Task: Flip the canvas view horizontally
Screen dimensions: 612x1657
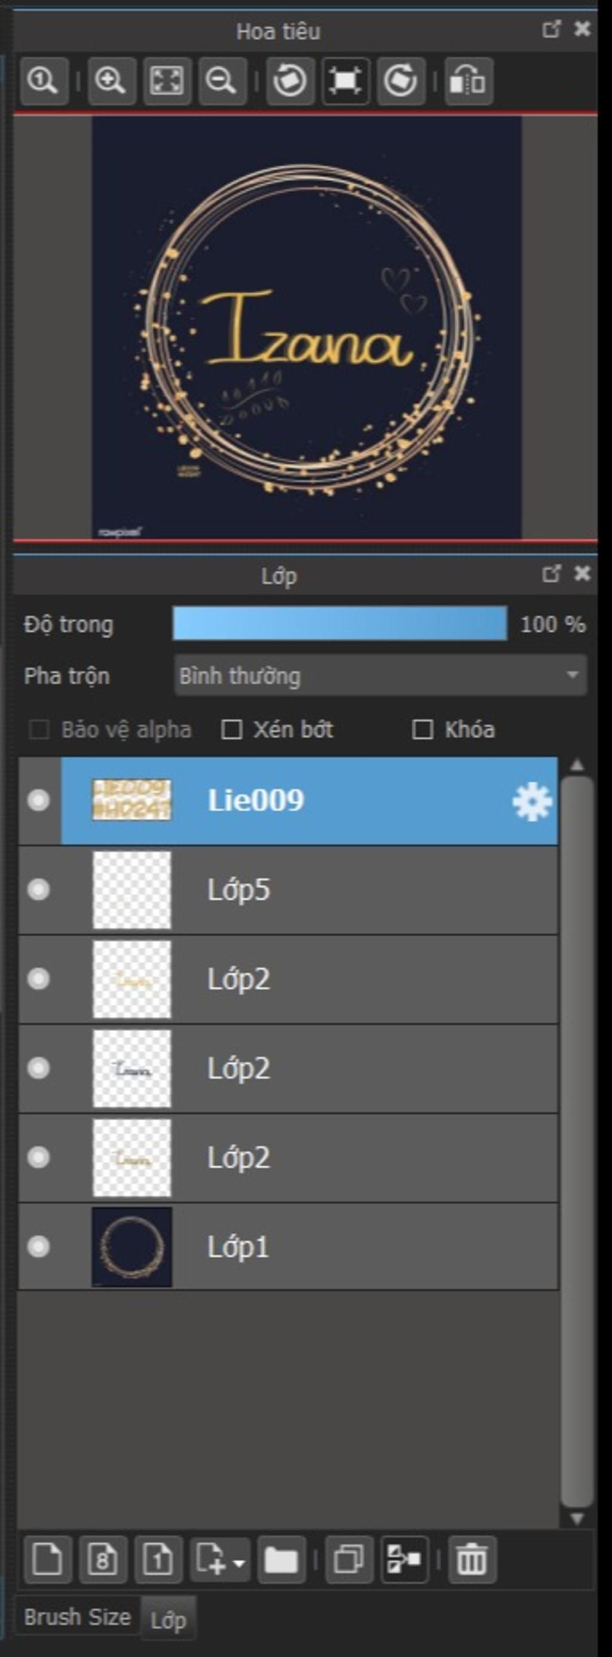Action: [x=469, y=81]
